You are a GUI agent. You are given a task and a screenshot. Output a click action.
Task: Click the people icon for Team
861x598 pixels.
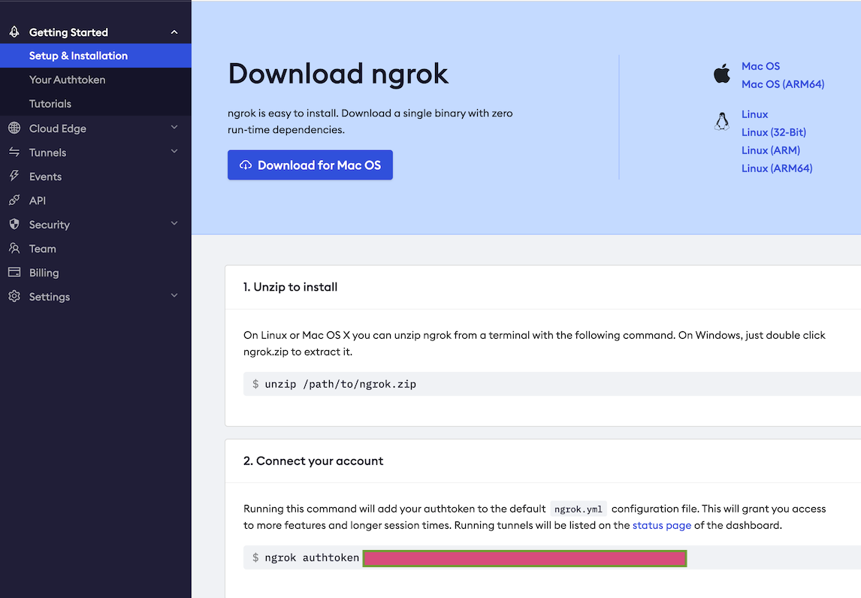coord(14,248)
